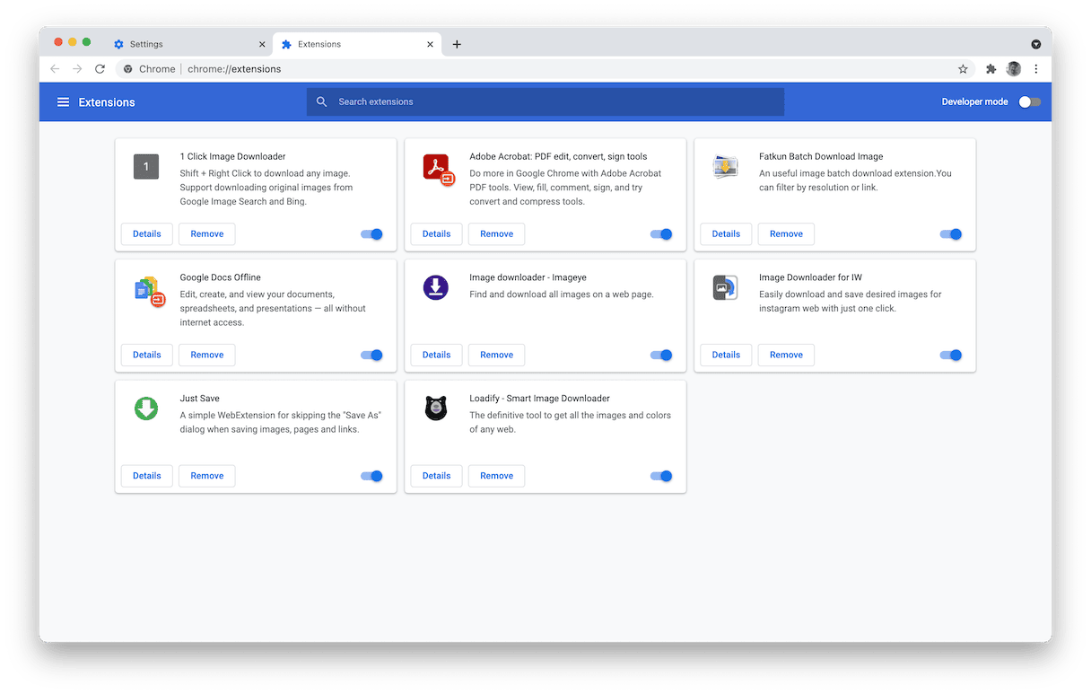The height and width of the screenshot is (694, 1091).
Task: Click the Adobe Acrobat extension icon
Action: coord(438,168)
